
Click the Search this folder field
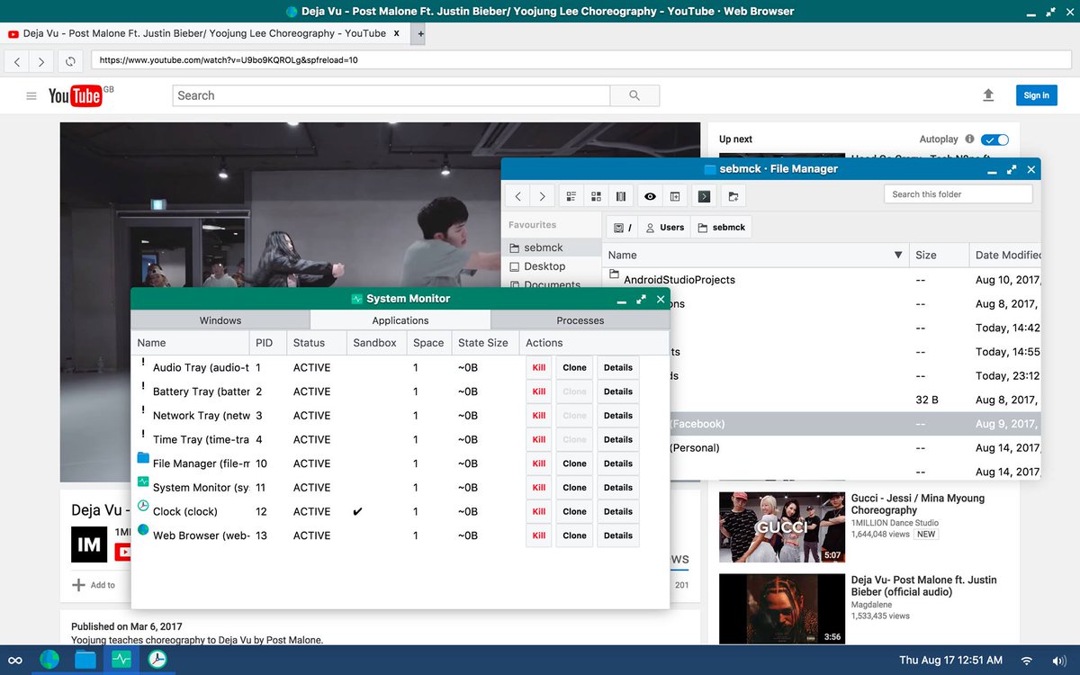click(958, 194)
